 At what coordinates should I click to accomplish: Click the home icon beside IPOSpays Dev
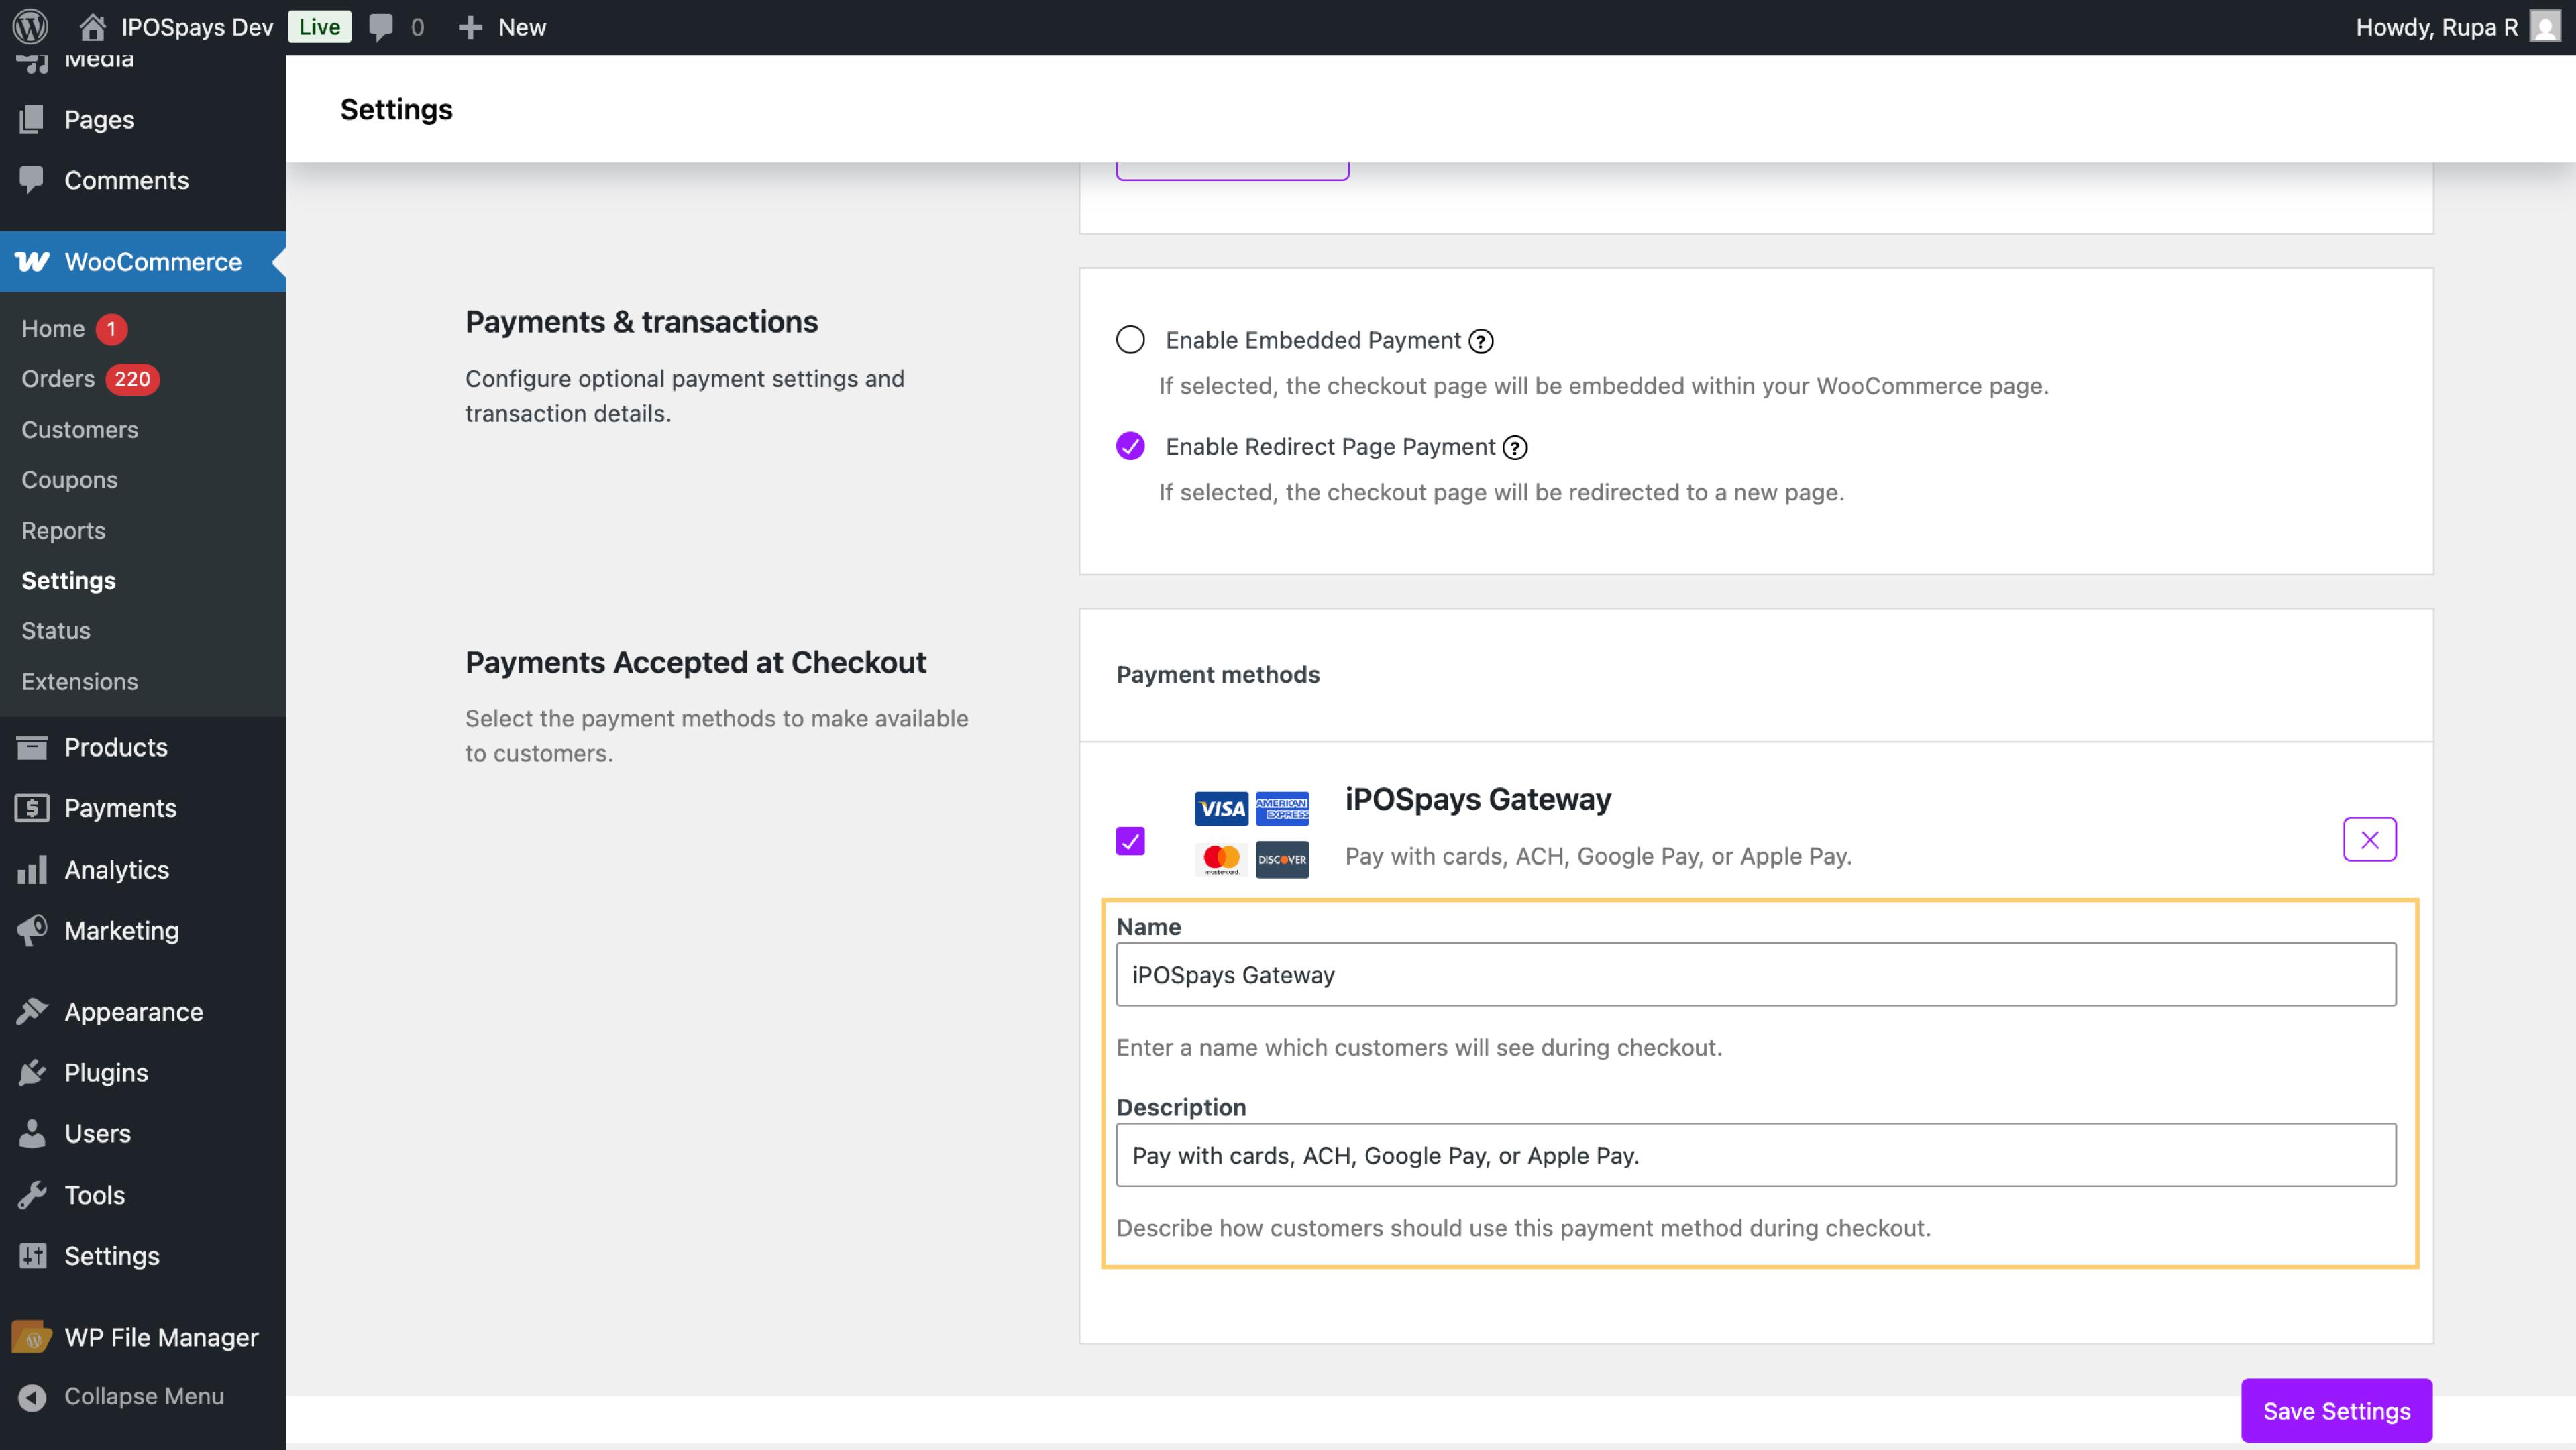pyautogui.click(x=92, y=27)
